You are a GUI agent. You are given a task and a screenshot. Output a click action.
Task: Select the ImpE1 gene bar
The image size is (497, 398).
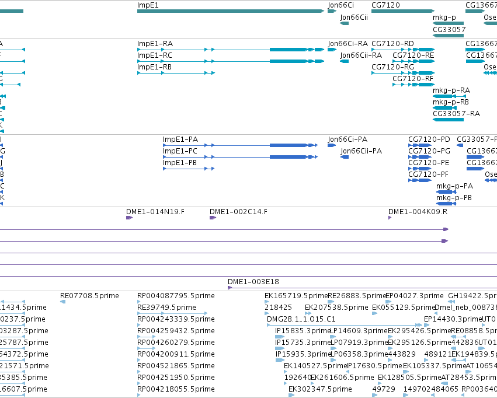[x=231, y=11]
